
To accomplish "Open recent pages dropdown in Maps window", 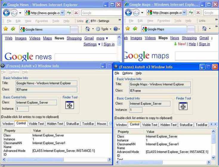I will pos(142,13).
